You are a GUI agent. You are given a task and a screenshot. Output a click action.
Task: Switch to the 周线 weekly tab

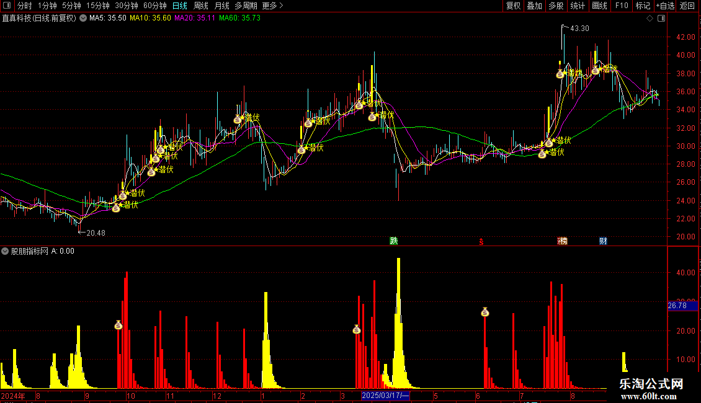(x=201, y=6)
